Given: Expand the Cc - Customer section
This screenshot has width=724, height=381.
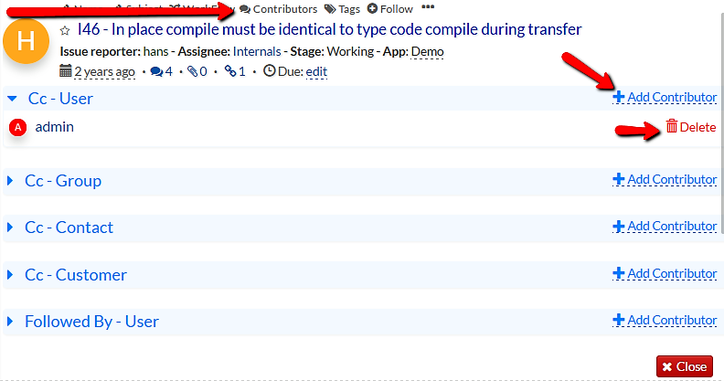Looking at the screenshot, I should click(x=11, y=275).
